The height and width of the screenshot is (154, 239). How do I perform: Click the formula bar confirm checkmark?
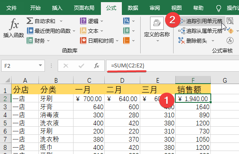[x=81, y=66]
